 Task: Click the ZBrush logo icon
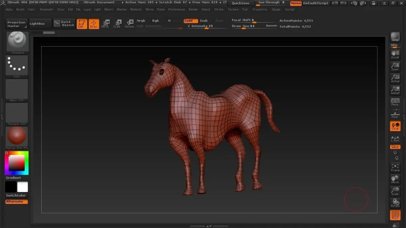3,2
